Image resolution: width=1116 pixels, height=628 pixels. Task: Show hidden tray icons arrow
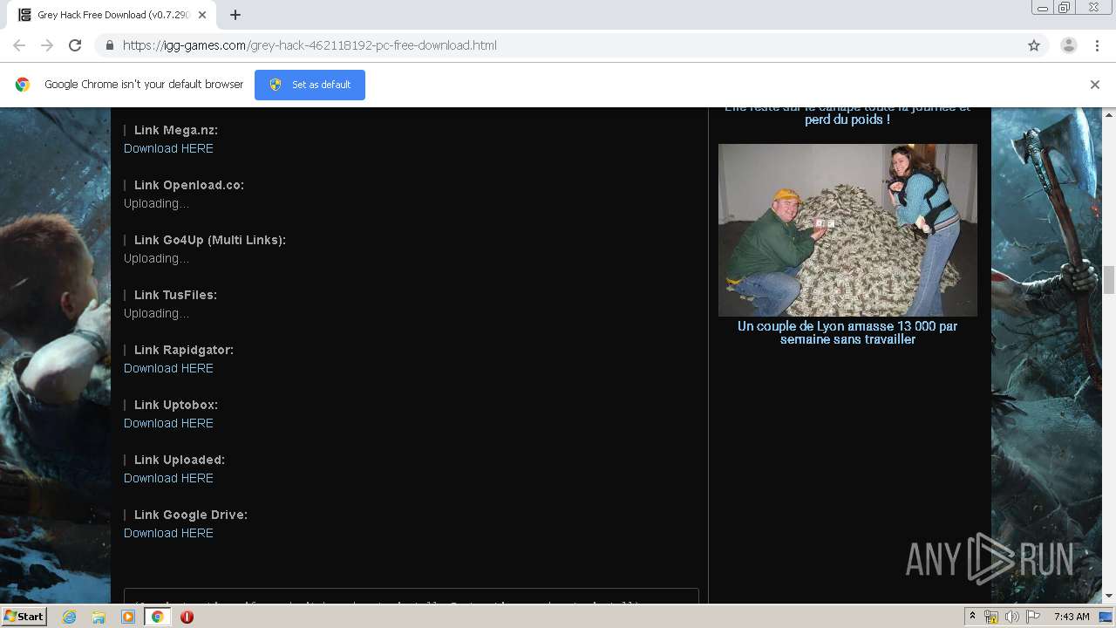(x=972, y=617)
